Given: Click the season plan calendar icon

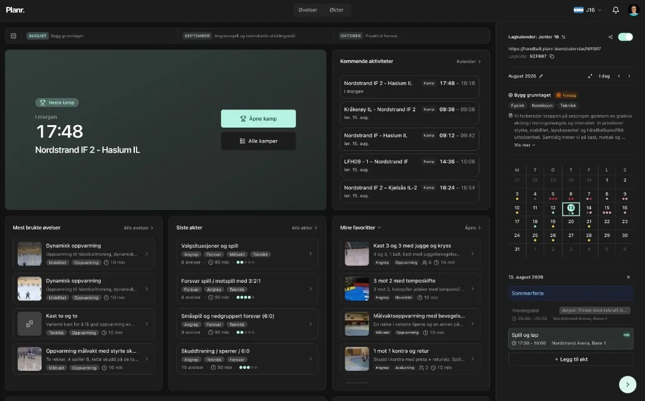Looking at the screenshot, I should point(13,36).
